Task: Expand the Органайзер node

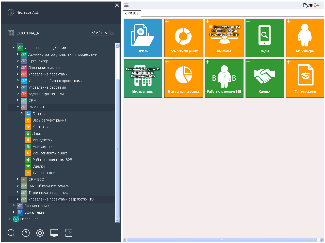Action: 18,60
